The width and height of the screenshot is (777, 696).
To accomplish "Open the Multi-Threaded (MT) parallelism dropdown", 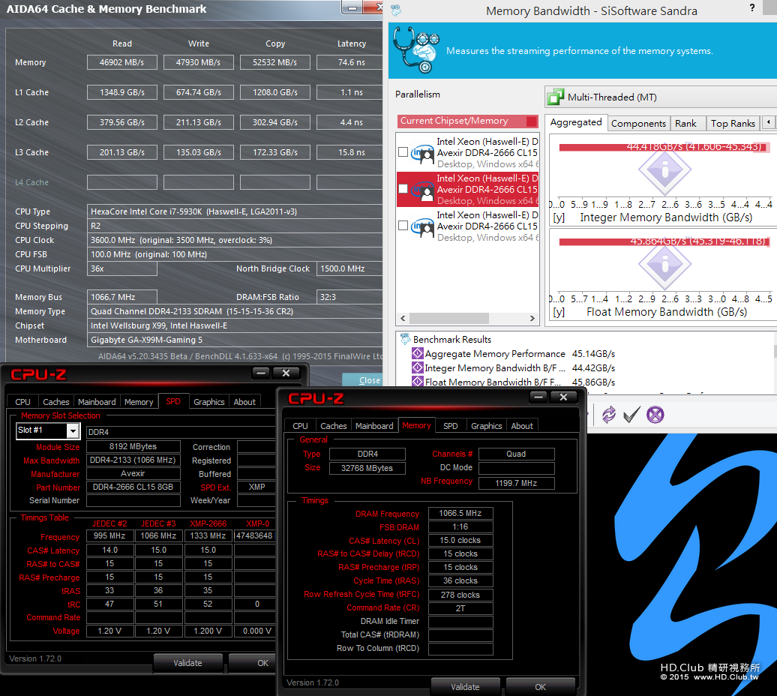I will [661, 97].
